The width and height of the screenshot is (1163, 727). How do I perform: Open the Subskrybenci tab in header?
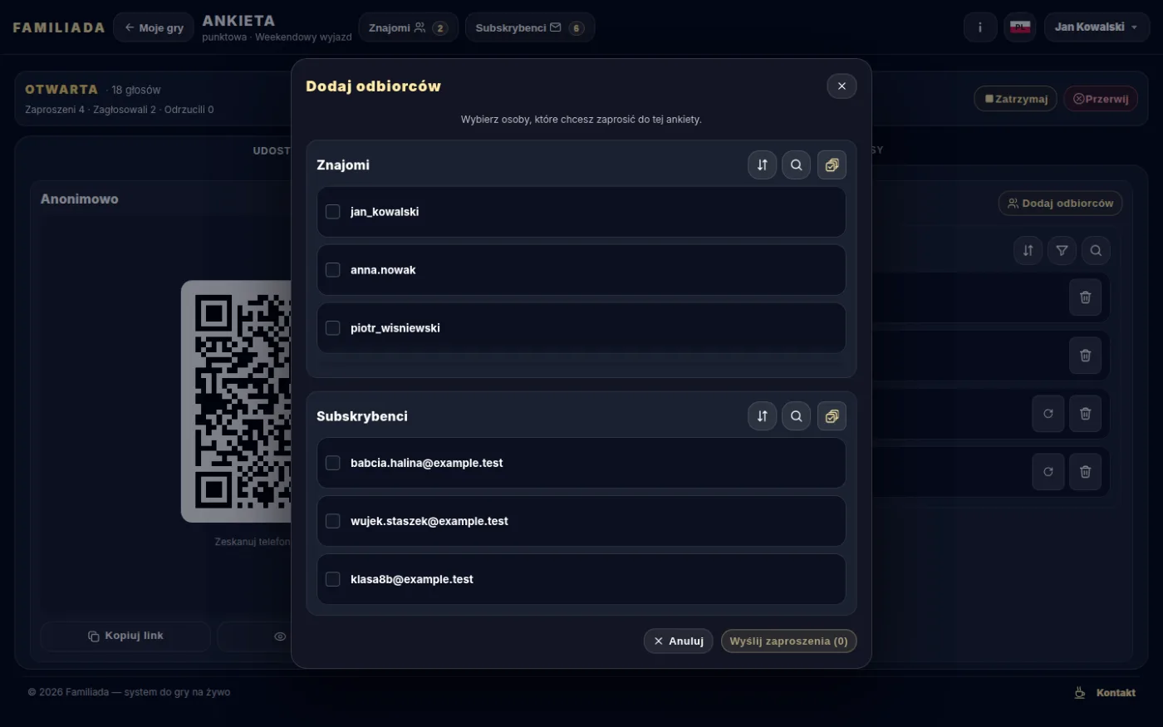coord(530,27)
